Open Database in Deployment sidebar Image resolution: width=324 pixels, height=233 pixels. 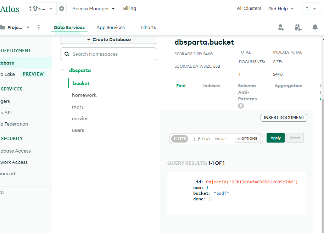point(26,63)
